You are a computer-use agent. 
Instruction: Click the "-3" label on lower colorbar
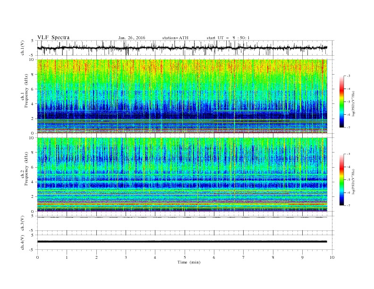pyautogui.click(x=348, y=154)
